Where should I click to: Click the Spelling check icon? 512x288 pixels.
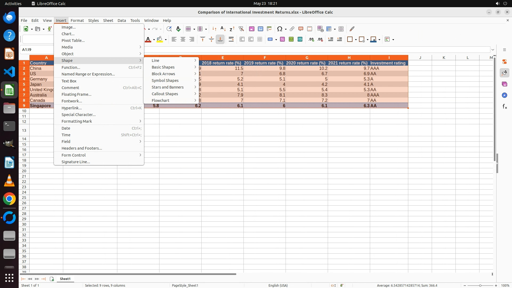pos(178,29)
